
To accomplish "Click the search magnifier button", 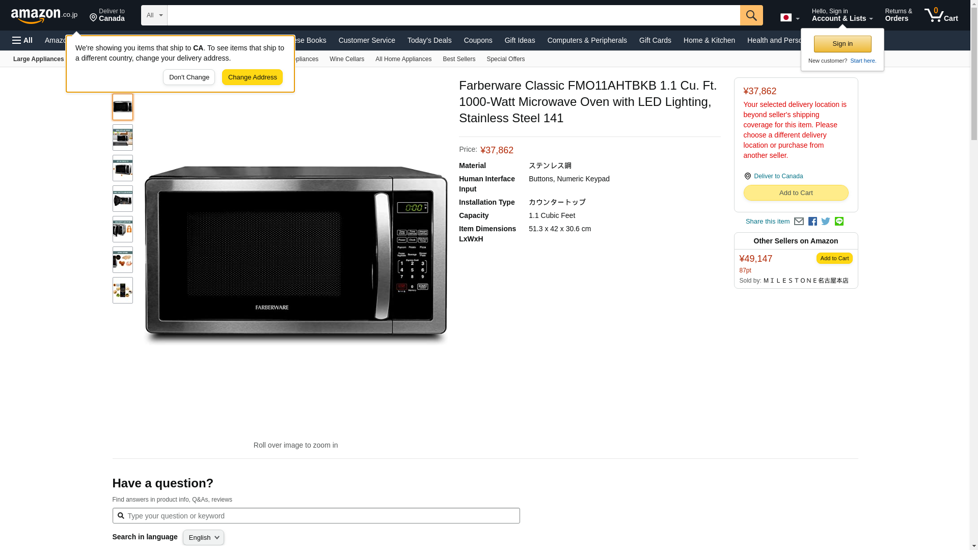I will pyautogui.click(x=751, y=15).
